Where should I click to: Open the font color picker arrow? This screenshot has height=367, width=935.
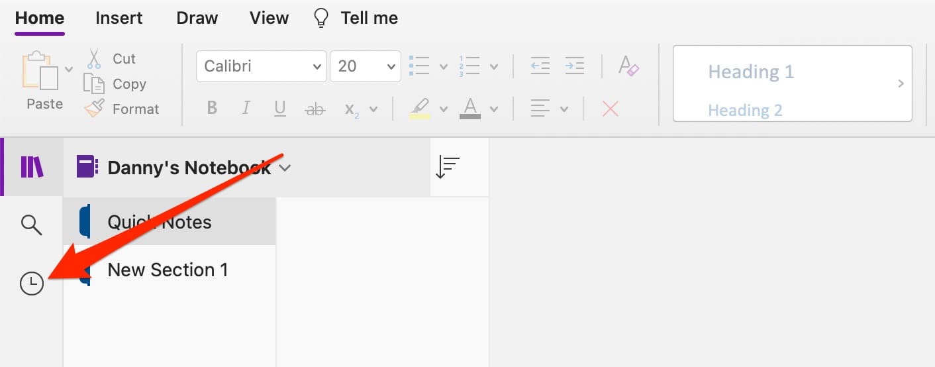493,110
